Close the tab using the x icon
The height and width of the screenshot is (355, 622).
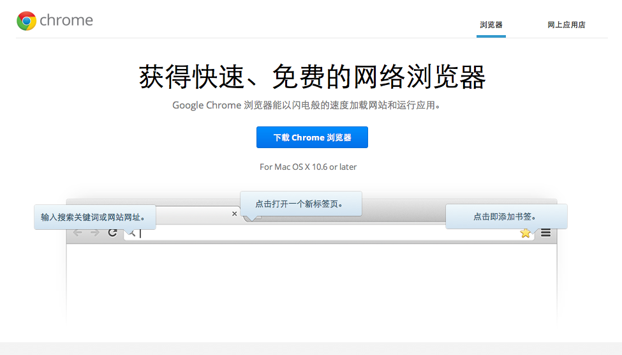pyautogui.click(x=234, y=214)
